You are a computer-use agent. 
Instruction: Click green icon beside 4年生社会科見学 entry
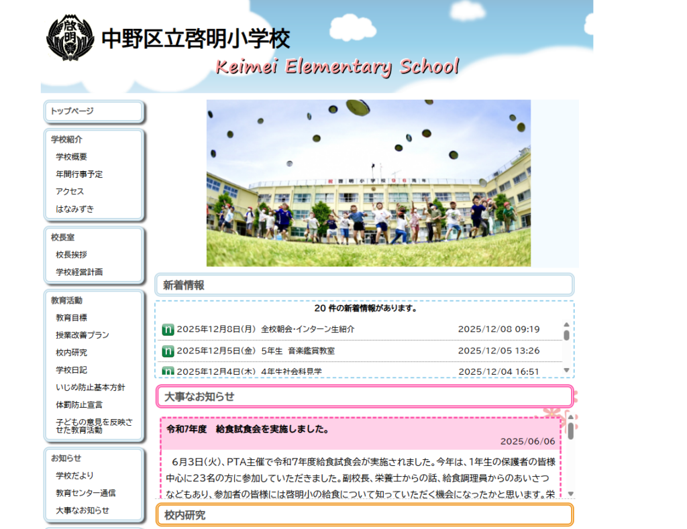pyautogui.click(x=168, y=371)
